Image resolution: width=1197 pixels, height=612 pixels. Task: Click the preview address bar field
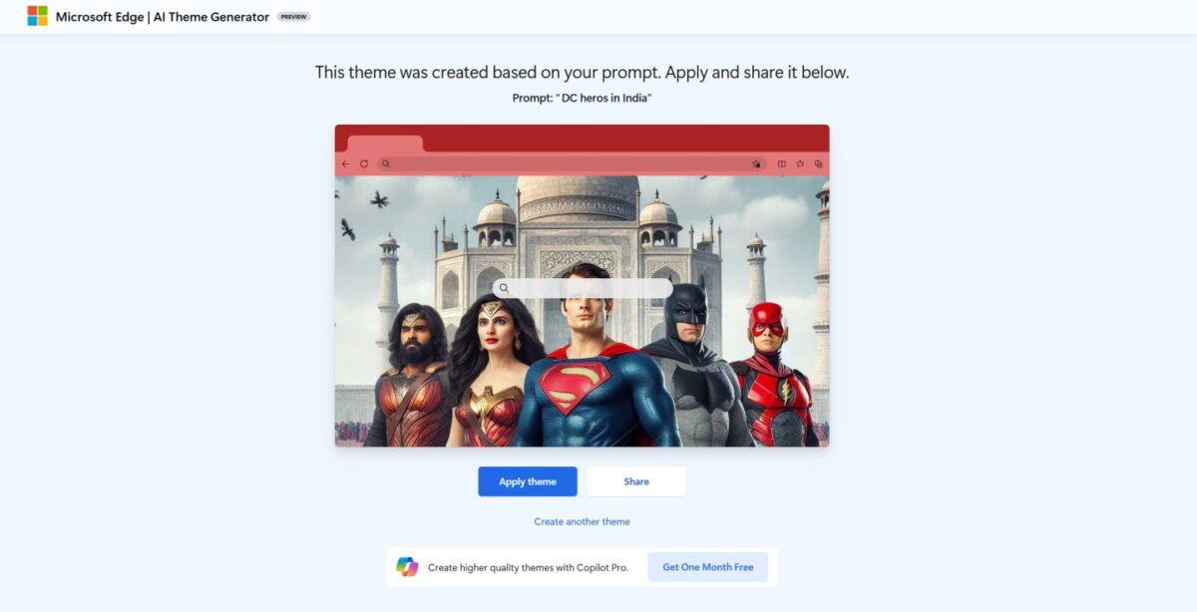coord(573,163)
